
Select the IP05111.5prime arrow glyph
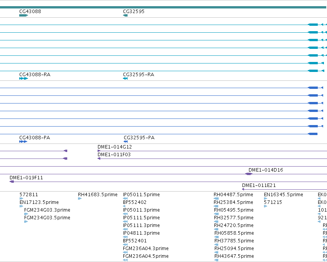pos(125,222)
